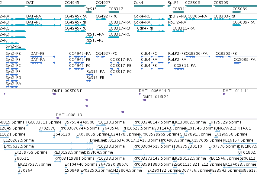Image resolution: width=257 pixels, height=175 pixels.
Task: Select the CG8303 gene label
Action: [221, 3]
